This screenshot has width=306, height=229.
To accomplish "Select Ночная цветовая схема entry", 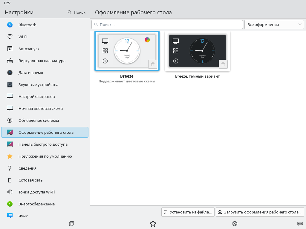I will 45,108.
